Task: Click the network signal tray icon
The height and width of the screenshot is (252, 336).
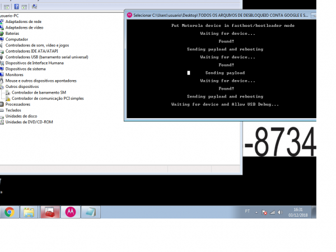Action: click(272, 212)
